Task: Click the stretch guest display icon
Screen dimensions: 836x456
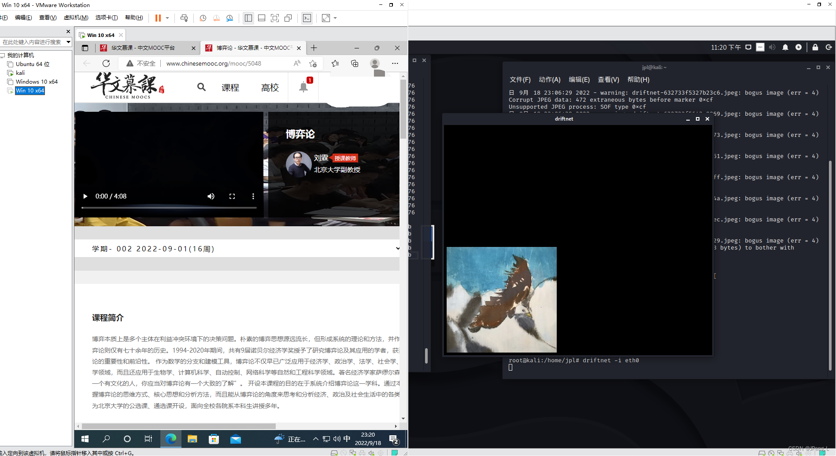Action: [x=326, y=18]
